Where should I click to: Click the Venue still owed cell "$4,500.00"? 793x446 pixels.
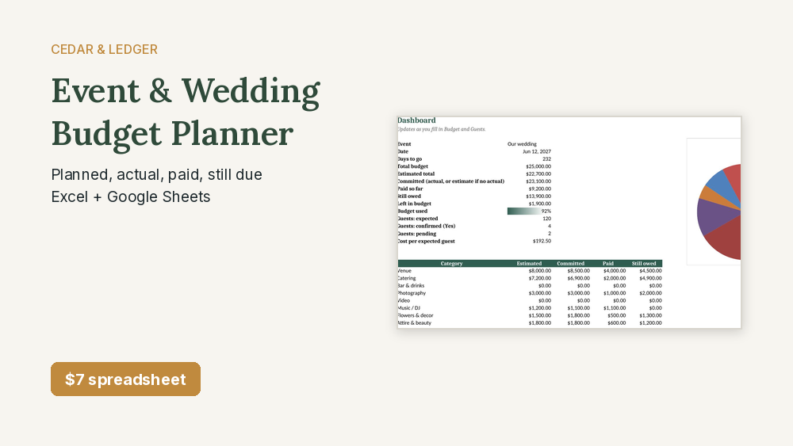(x=650, y=271)
